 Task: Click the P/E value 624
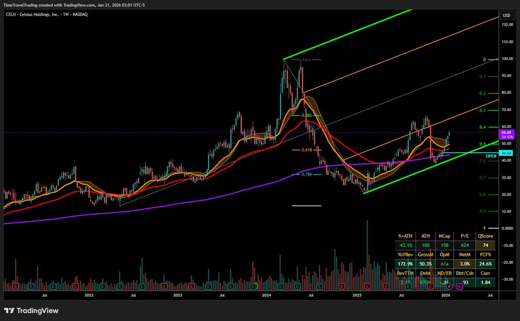(465, 246)
